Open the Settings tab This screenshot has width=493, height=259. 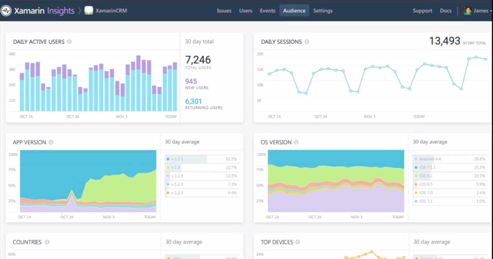pos(323,11)
